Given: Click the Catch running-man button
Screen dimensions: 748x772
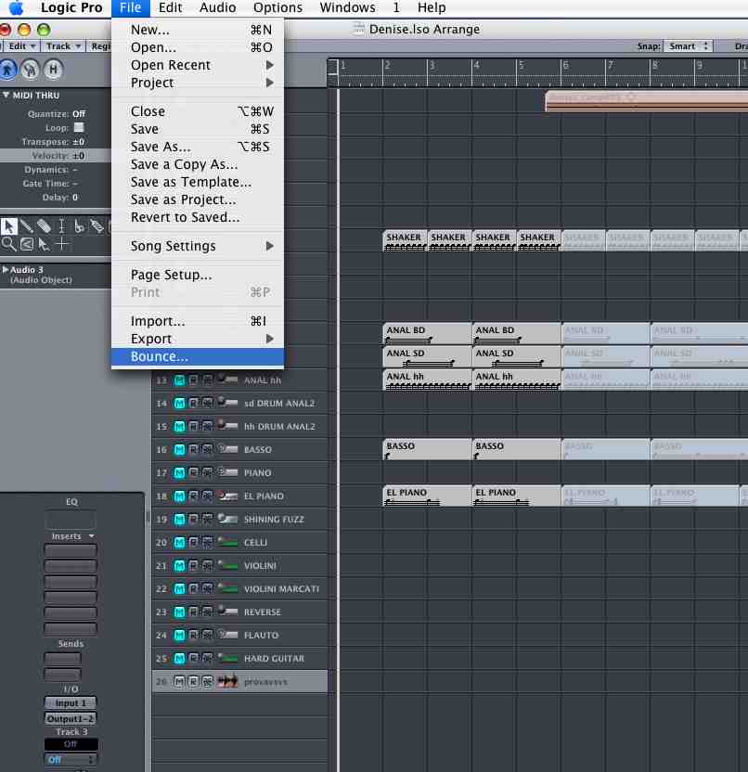Looking at the screenshot, I should pos(7,70).
